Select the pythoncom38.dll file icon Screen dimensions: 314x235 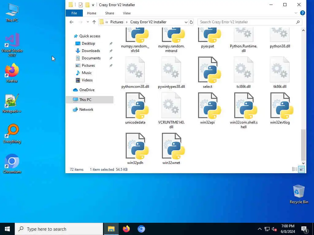135,69
